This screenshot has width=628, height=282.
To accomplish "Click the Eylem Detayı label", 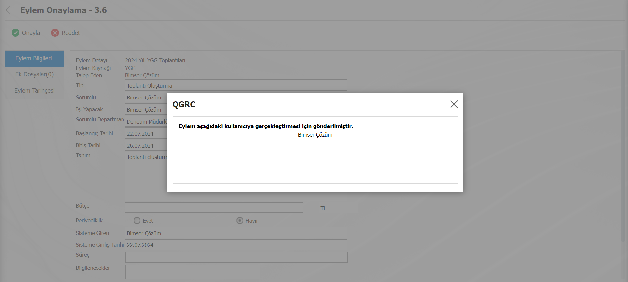I will [x=92, y=60].
